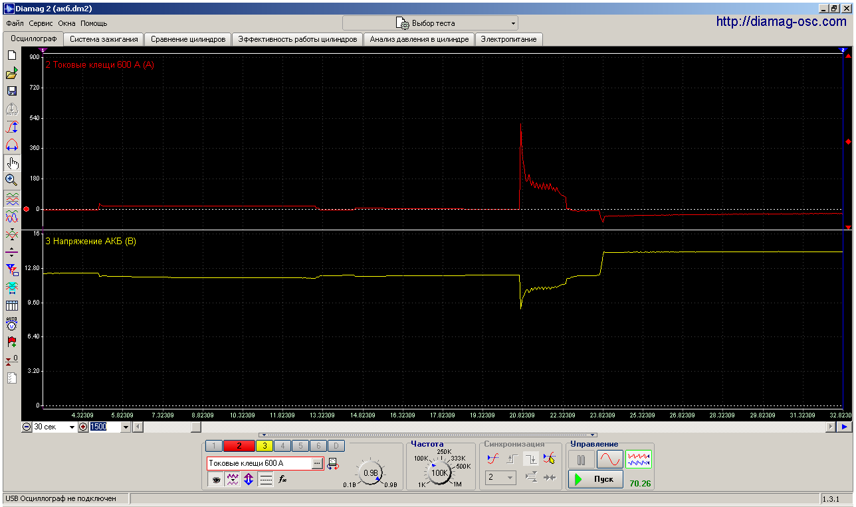Create a new oscillogram file
The width and height of the screenshot is (856, 507).
(x=12, y=55)
